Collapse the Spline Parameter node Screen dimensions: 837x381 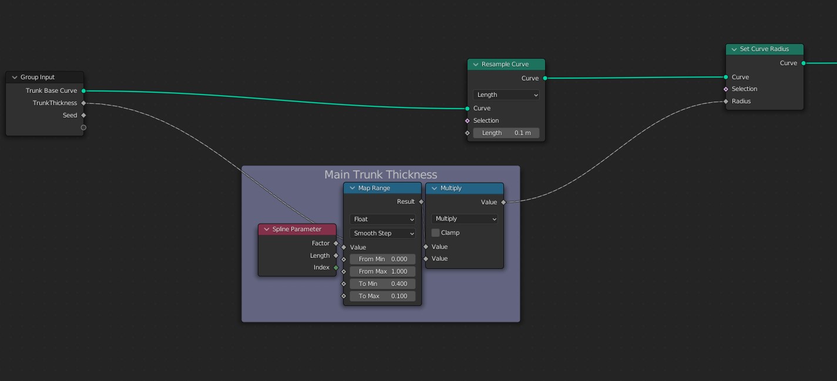point(267,230)
